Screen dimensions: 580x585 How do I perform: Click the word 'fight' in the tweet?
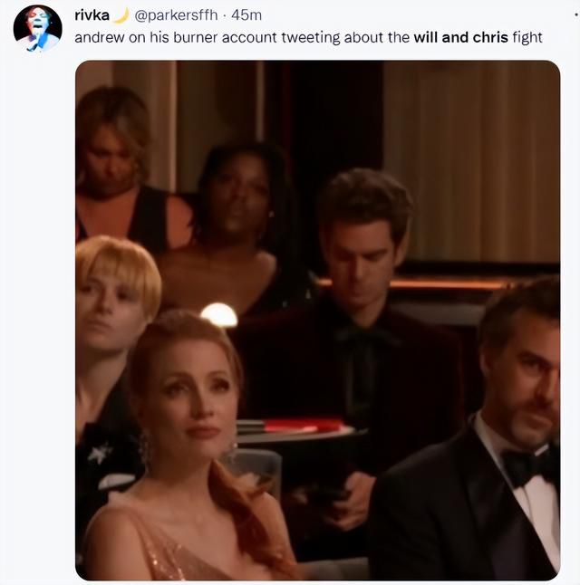click(x=527, y=38)
